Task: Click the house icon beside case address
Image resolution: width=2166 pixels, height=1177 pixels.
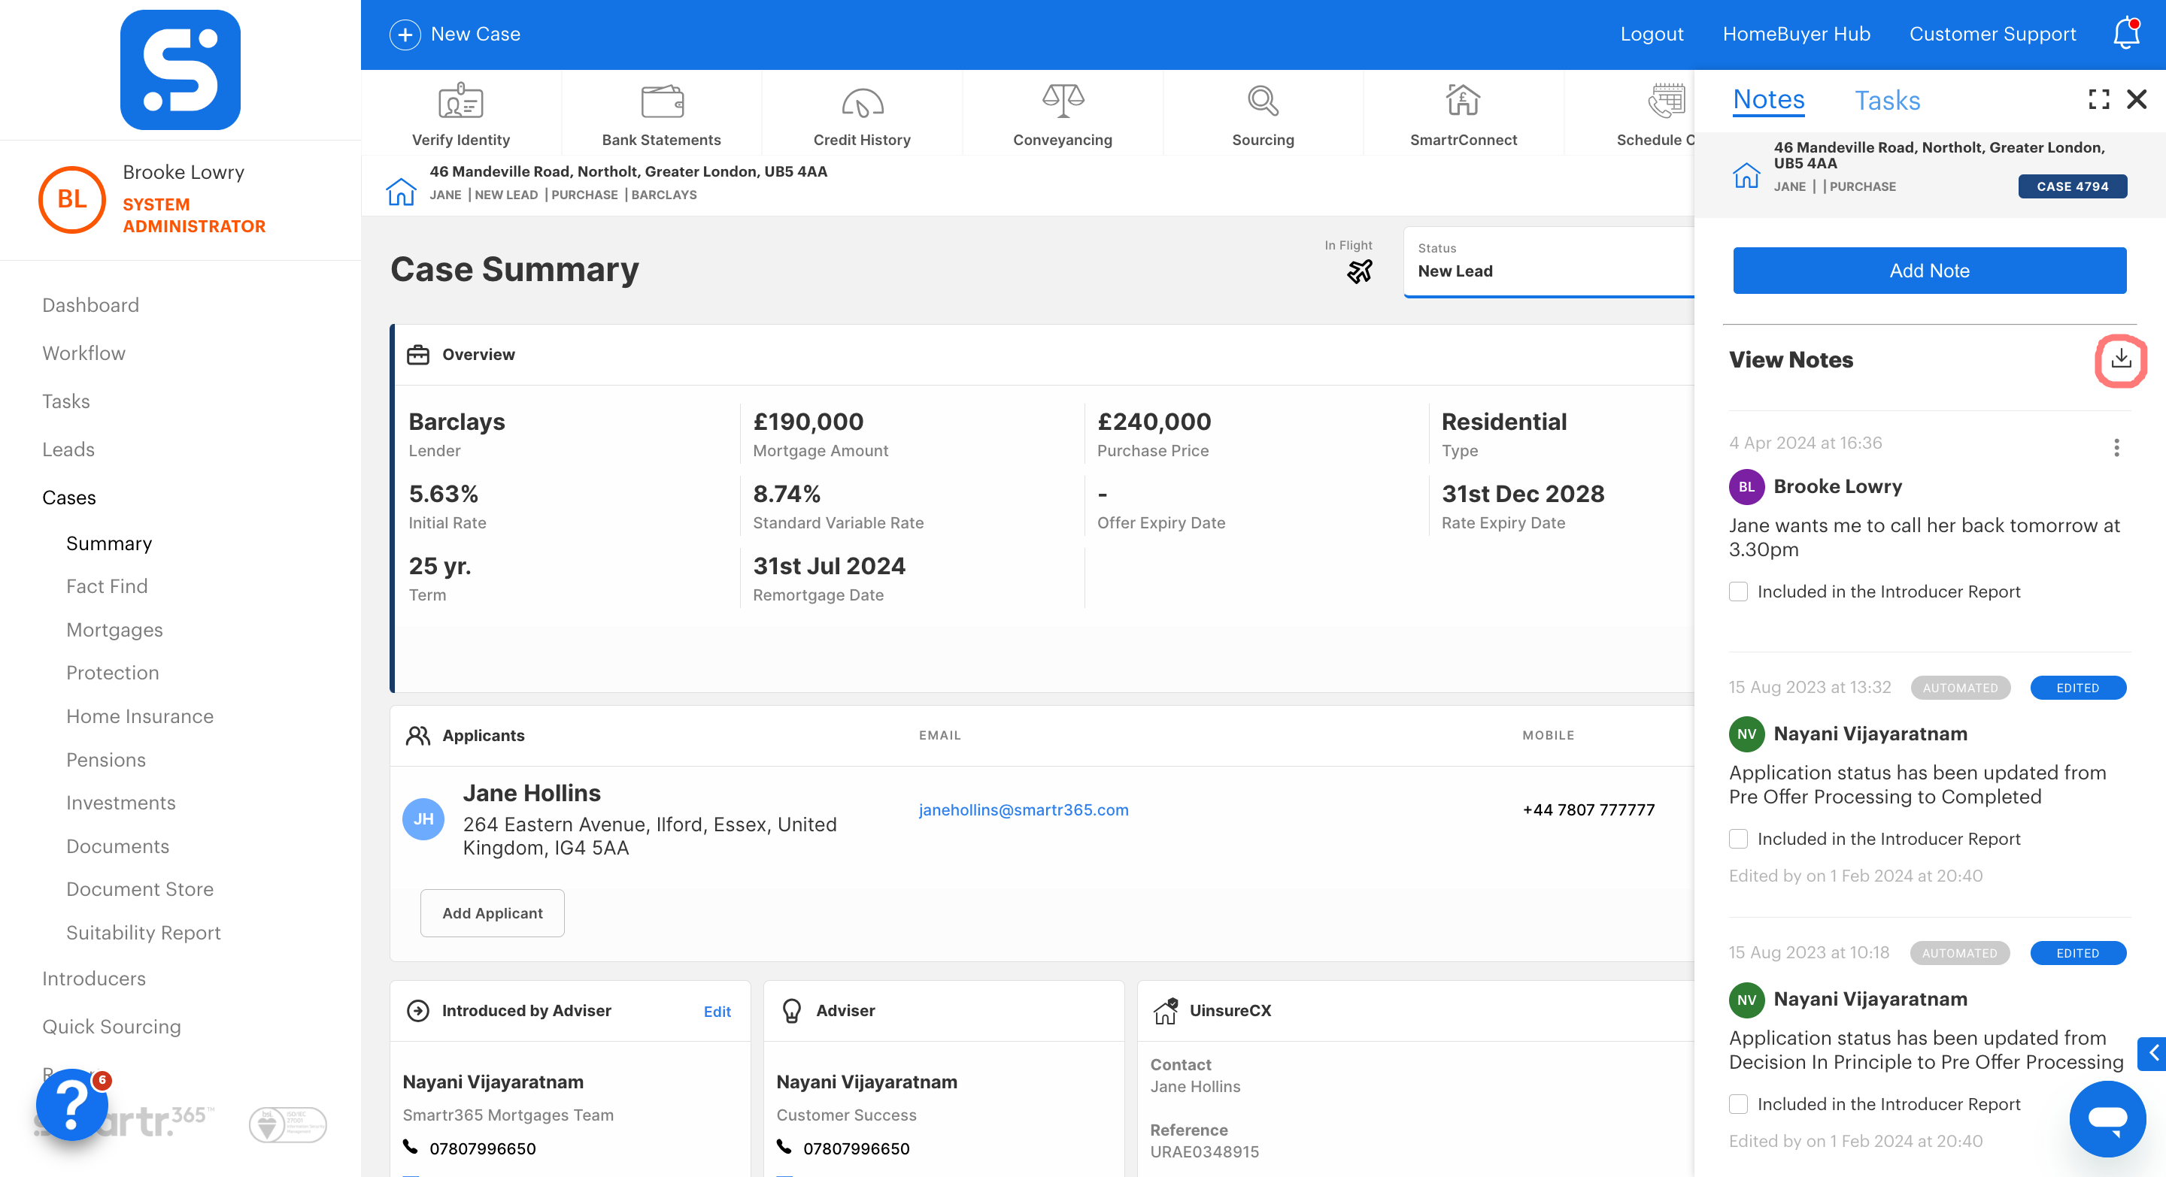Action: coord(401,191)
